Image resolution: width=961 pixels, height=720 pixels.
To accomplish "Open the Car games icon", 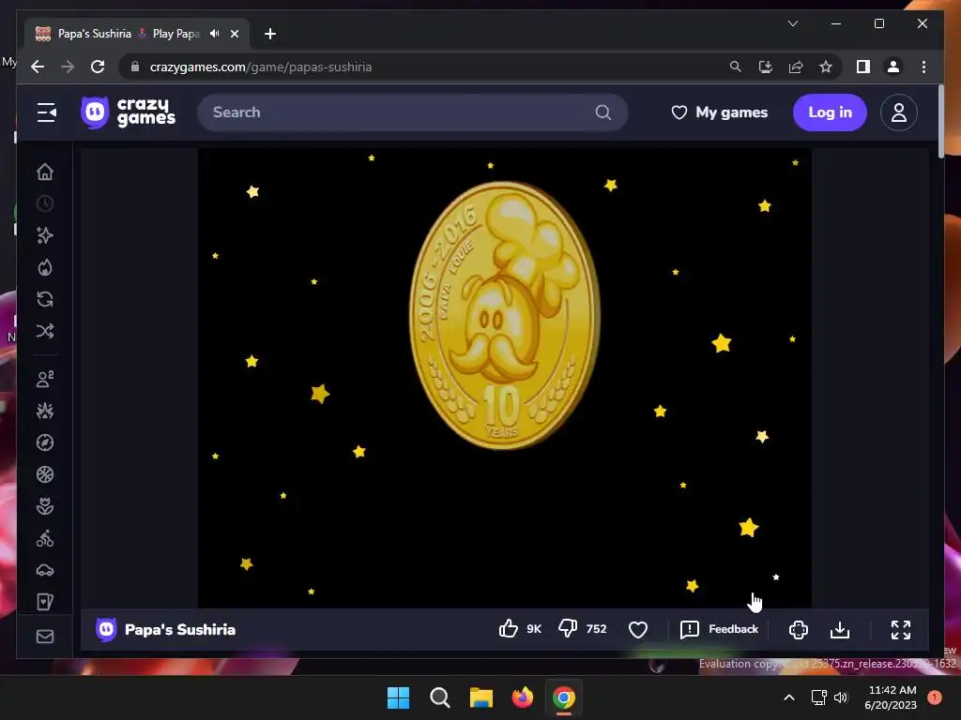I will point(45,571).
